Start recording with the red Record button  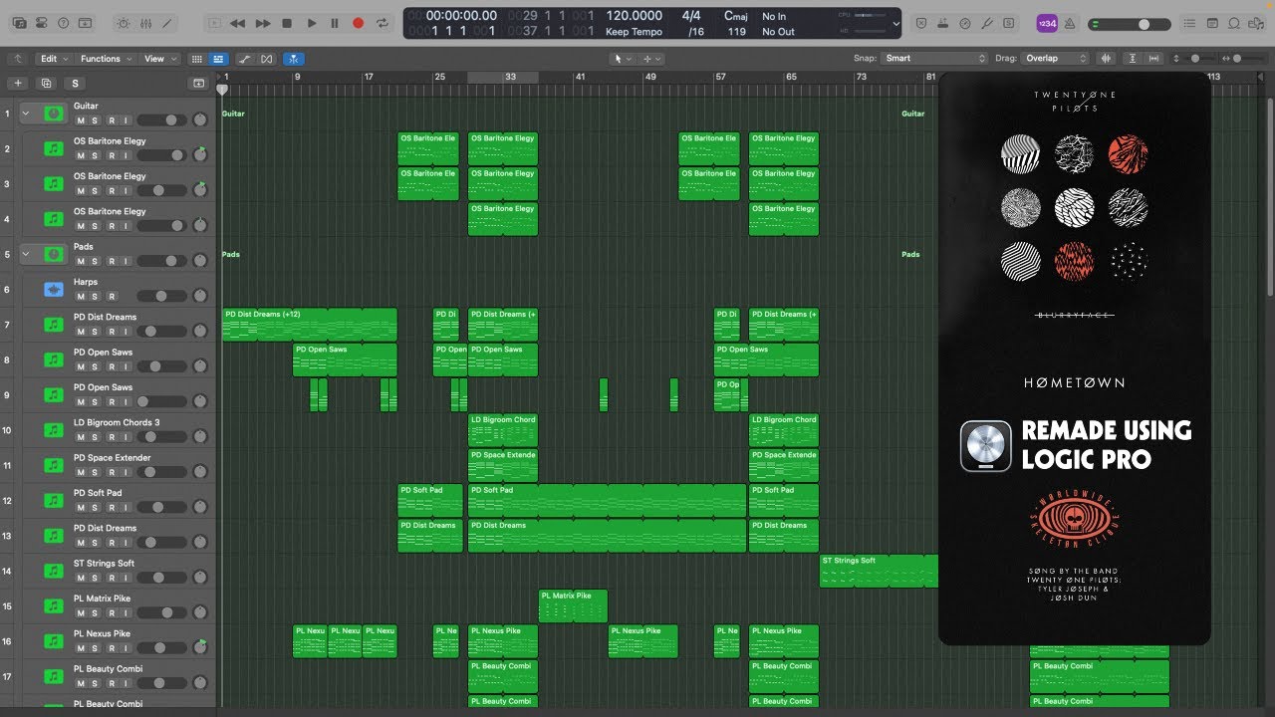pos(359,23)
